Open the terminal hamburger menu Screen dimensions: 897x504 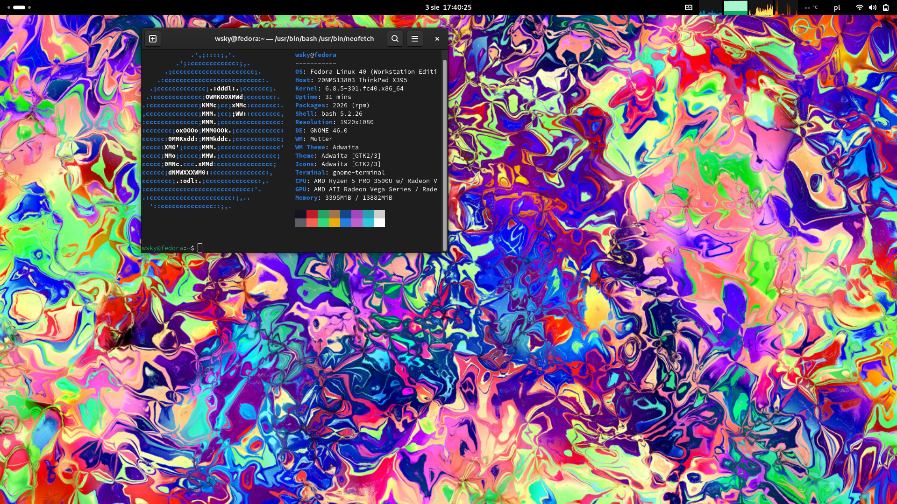pos(414,39)
